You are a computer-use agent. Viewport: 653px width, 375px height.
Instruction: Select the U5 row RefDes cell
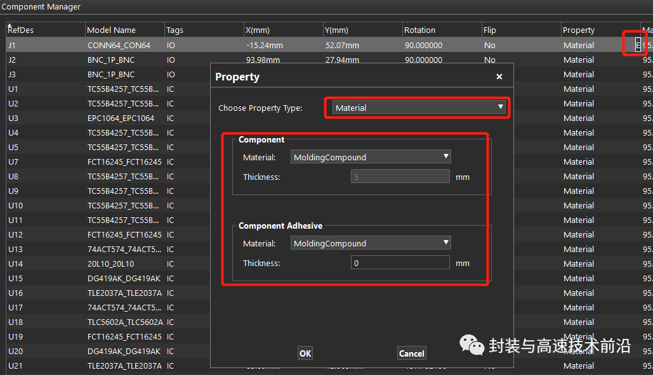[46, 147]
